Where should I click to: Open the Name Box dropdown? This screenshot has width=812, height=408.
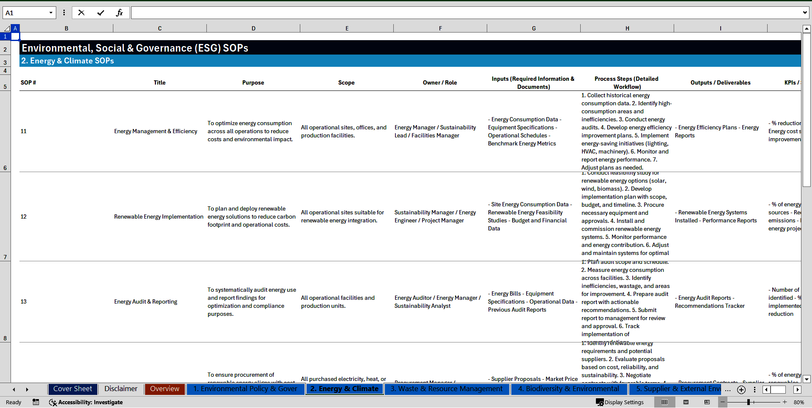(x=51, y=13)
